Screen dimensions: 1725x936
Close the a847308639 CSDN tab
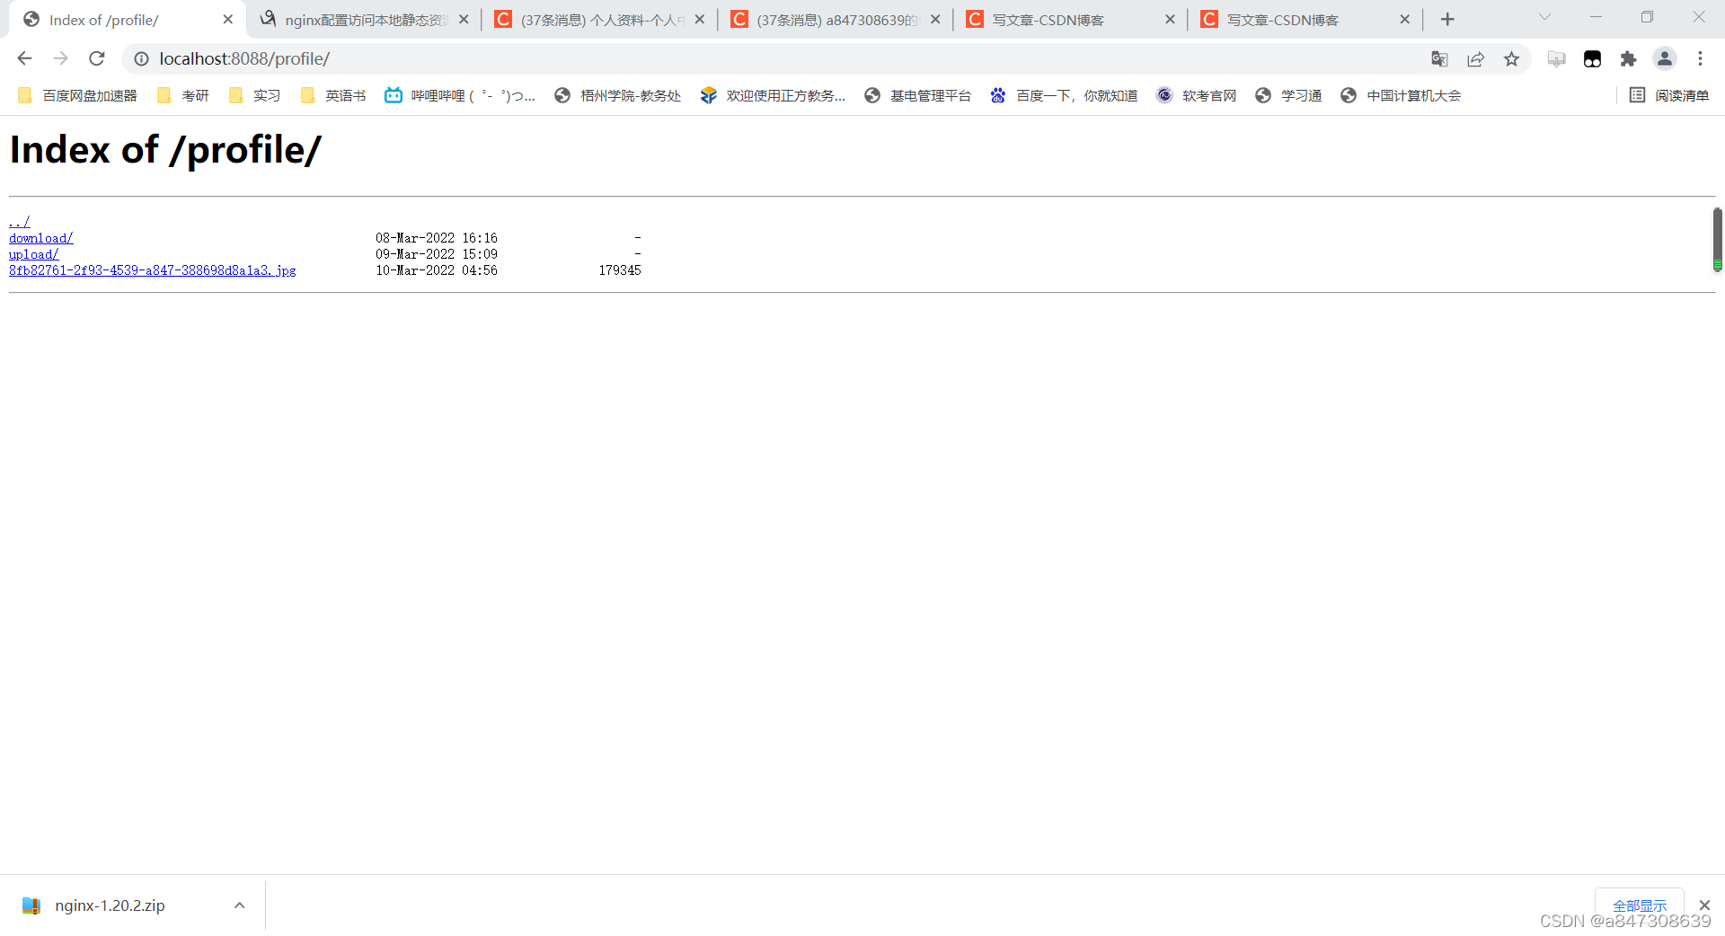935,19
